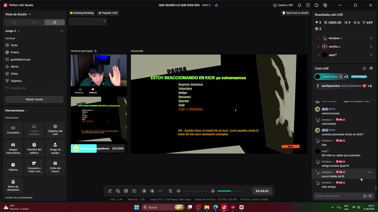Viewport: 378px width, 212px height.
Task: Open Encuesta y Votar tool
Action: pyautogui.click(x=34, y=167)
